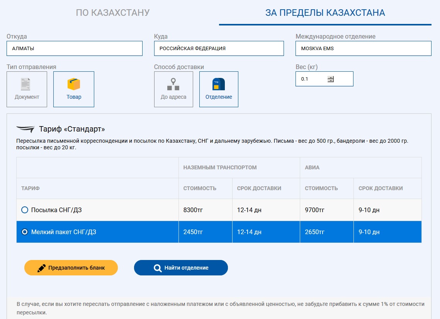Viewport: 440px width, 319px height.
Task: Switch to the По Казахстану tab
Action: click(112, 13)
